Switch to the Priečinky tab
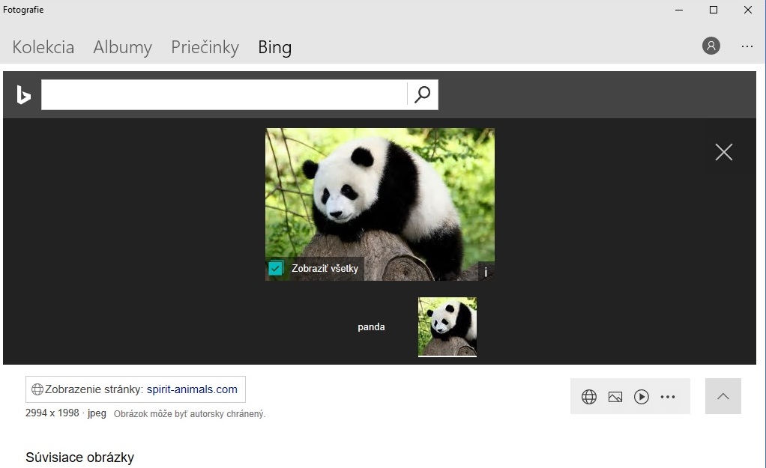Screen dimensions: 766x468 (x=205, y=47)
